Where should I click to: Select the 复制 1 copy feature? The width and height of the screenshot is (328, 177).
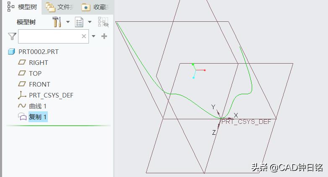37,117
